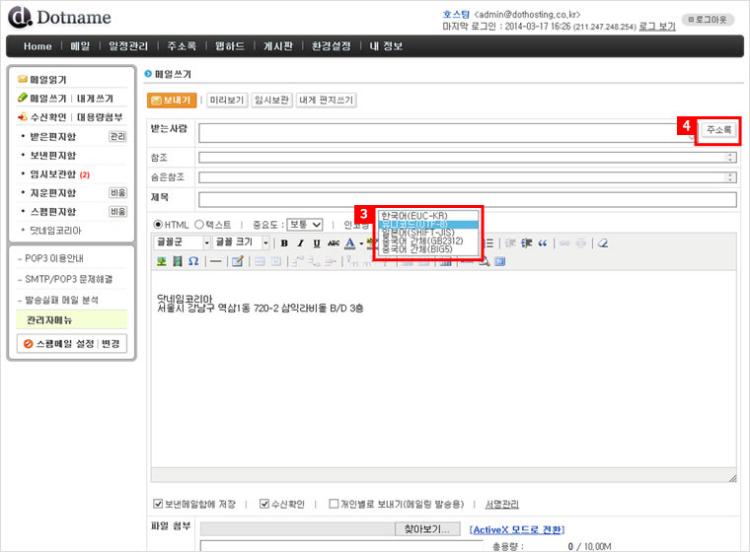Go to 주소록 in top navigation
The image size is (750, 552).
[x=182, y=46]
